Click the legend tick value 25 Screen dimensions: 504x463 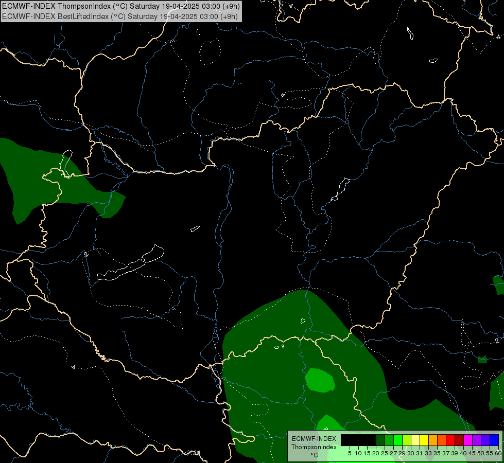pos(385,453)
